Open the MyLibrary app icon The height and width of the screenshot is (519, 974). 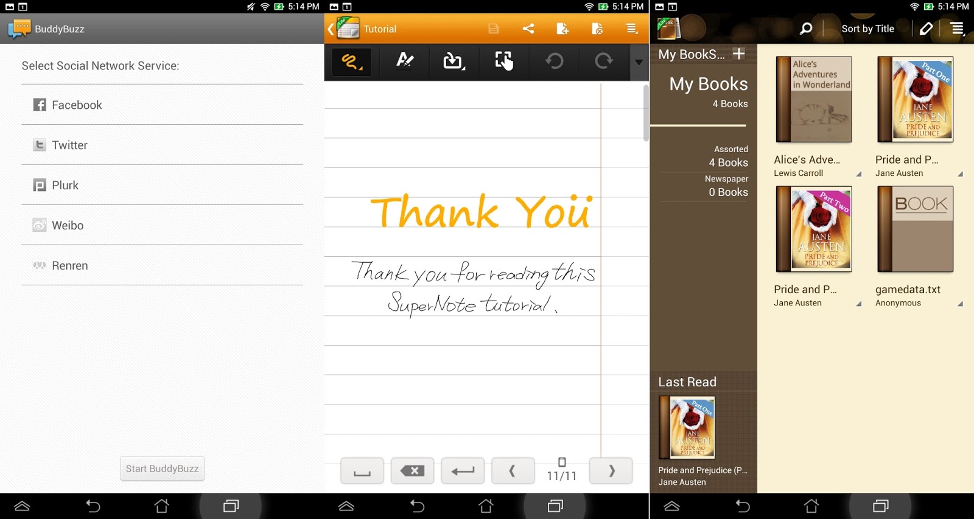click(668, 28)
